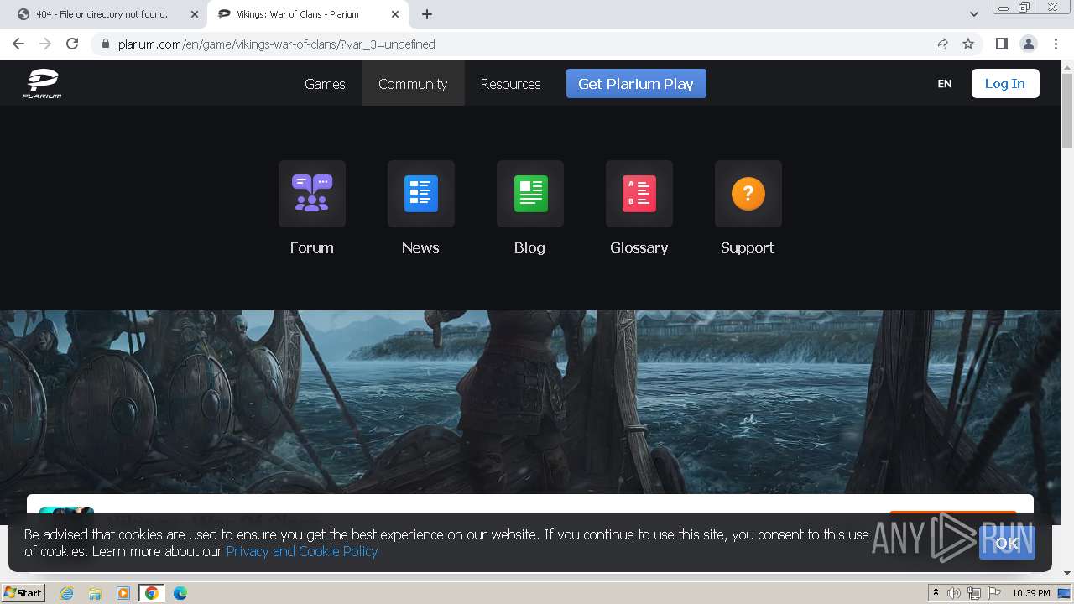Click Get Plarium Play button

[636, 84]
